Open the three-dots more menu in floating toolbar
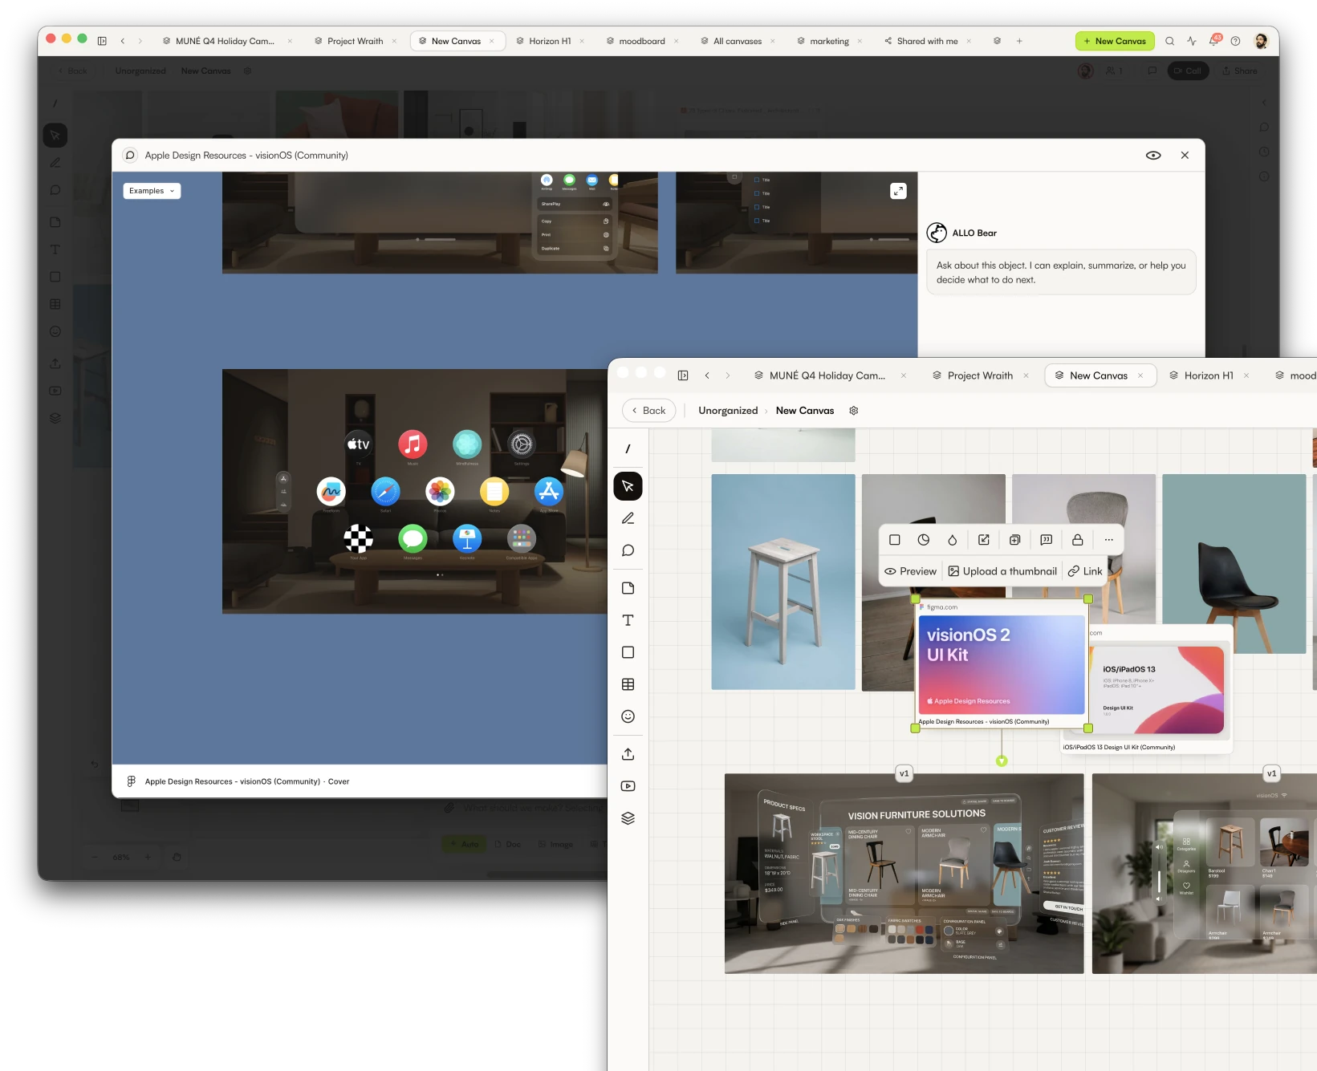1317x1071 pixels. point(1109,540)
